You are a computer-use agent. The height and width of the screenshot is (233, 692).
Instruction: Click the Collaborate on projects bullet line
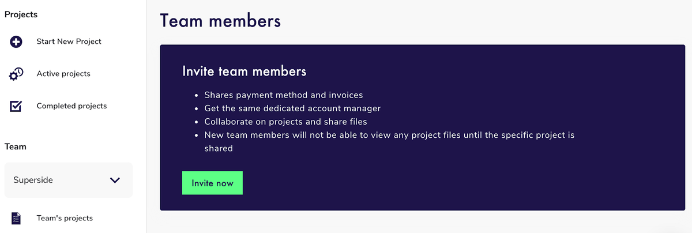click(x=285, y=122)
